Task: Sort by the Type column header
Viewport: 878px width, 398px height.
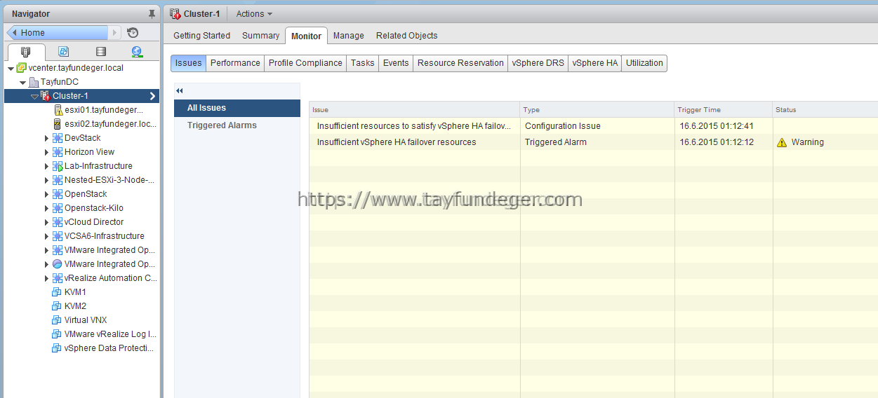Action: pos(597,109)
